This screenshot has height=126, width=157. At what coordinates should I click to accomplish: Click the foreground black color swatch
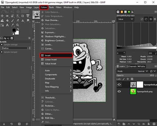pos(14,30)
